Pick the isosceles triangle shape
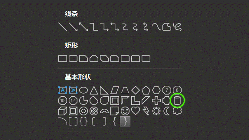249x140 pixels. (x=94, y=90)
